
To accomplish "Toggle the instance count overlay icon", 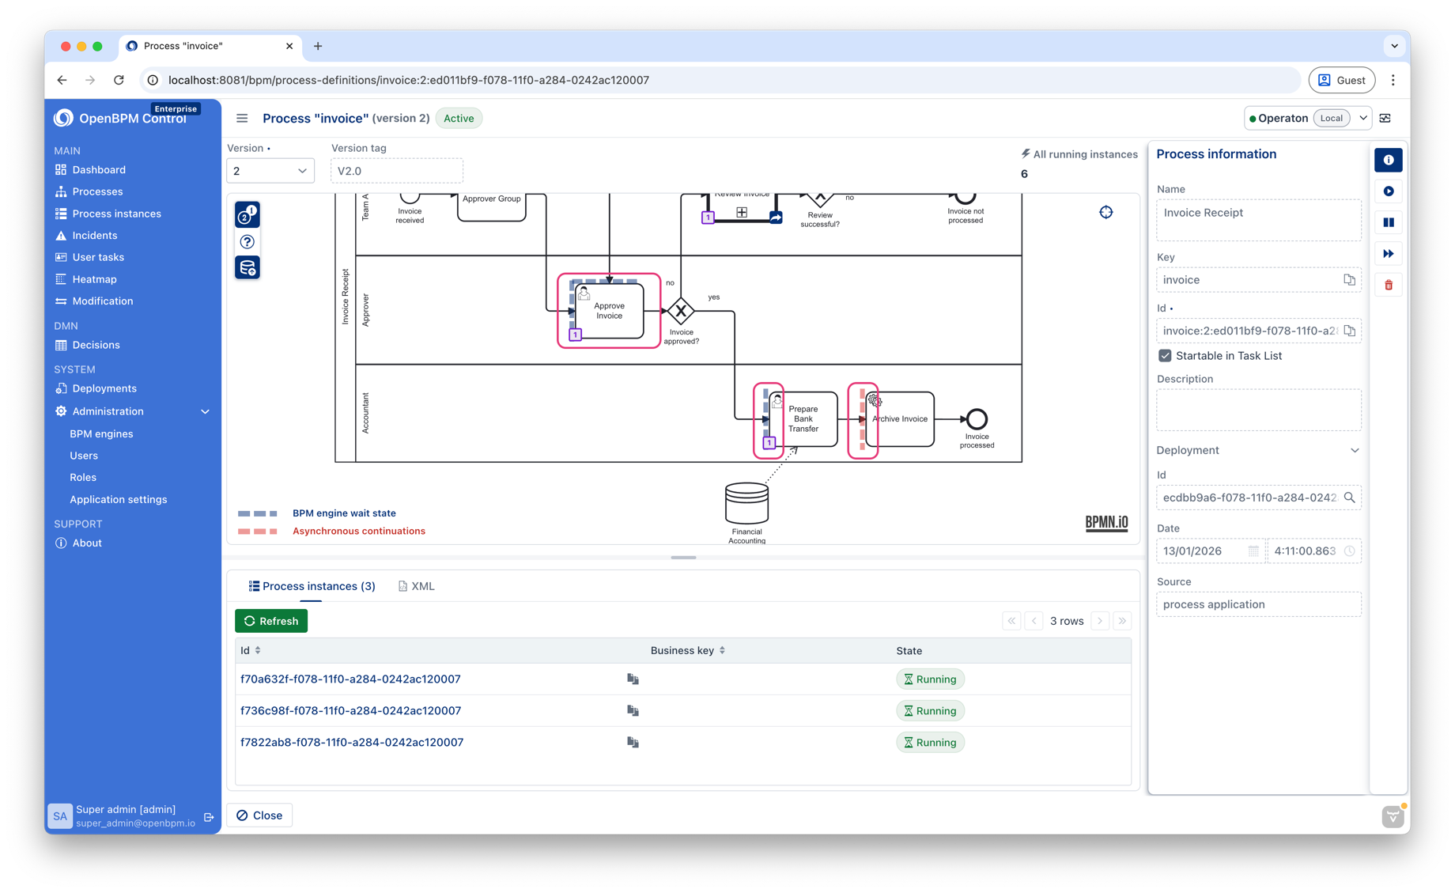I will click(x=248, y=214).
